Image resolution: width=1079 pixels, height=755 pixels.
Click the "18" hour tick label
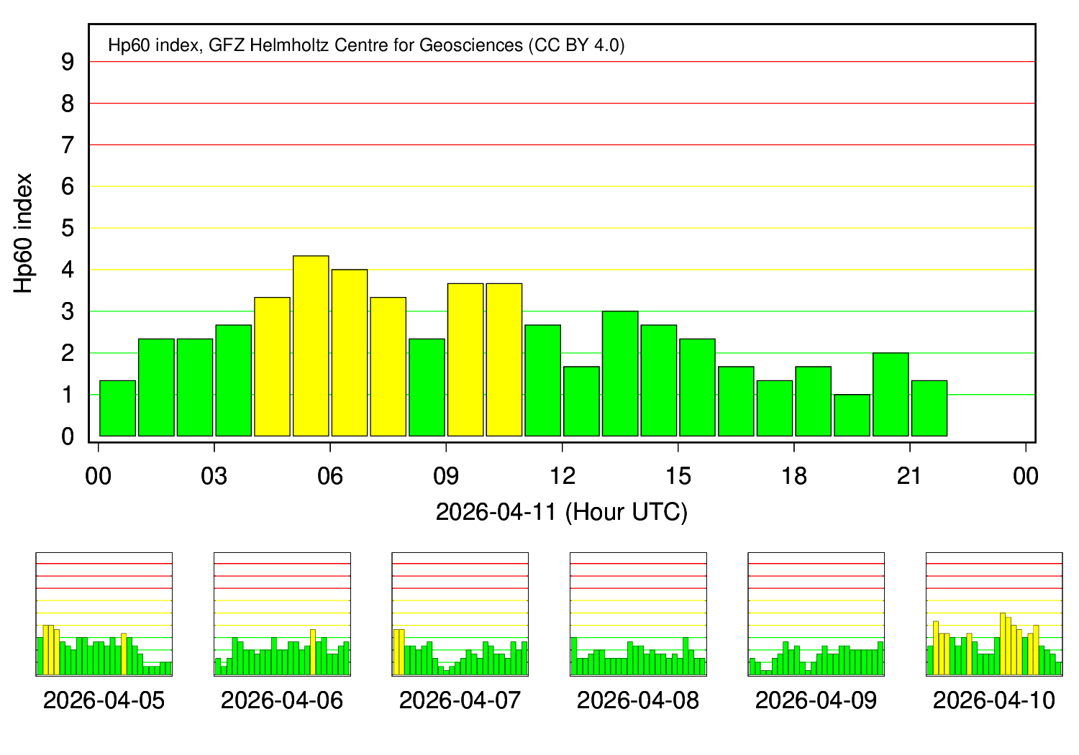[793, 476]
